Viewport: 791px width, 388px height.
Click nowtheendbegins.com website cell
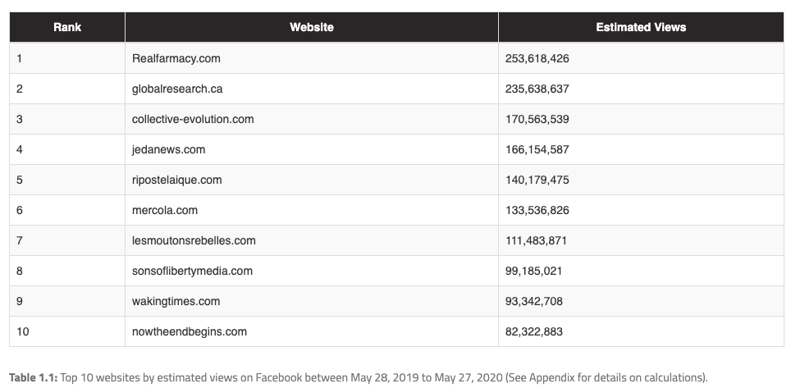[190, 331]
